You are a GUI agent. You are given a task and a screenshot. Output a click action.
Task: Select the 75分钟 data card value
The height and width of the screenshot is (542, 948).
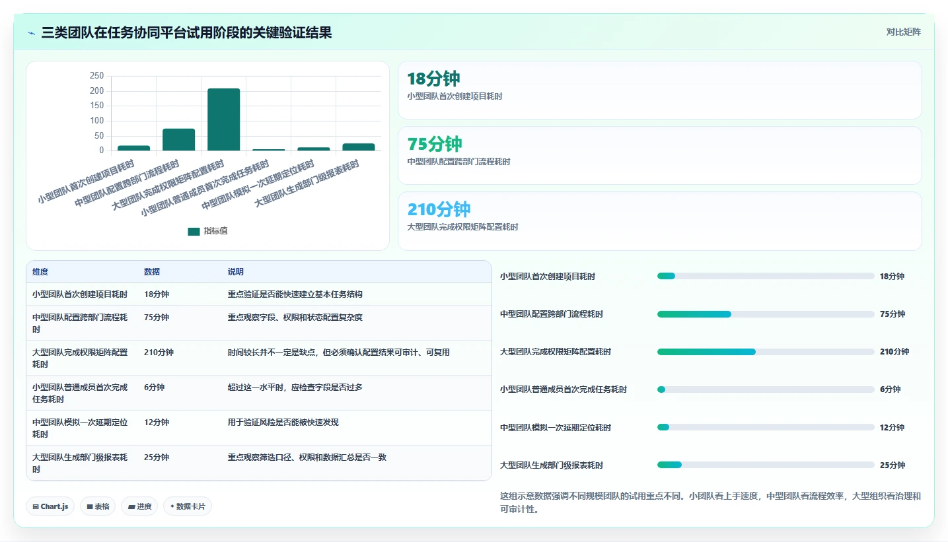(434, 144)
